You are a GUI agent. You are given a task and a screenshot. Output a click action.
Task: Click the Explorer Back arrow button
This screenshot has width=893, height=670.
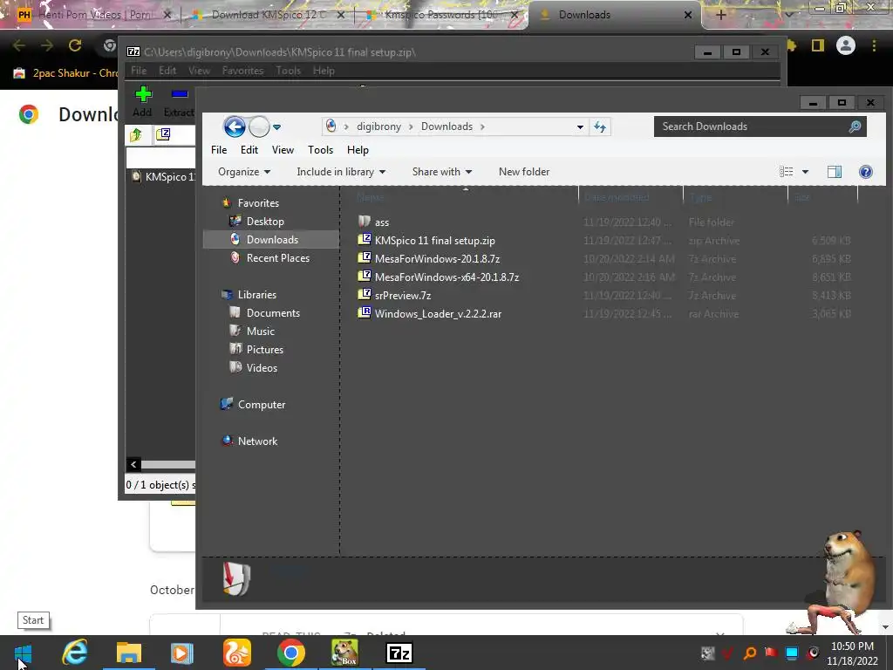pyautogui.click(x=234, y=126)
